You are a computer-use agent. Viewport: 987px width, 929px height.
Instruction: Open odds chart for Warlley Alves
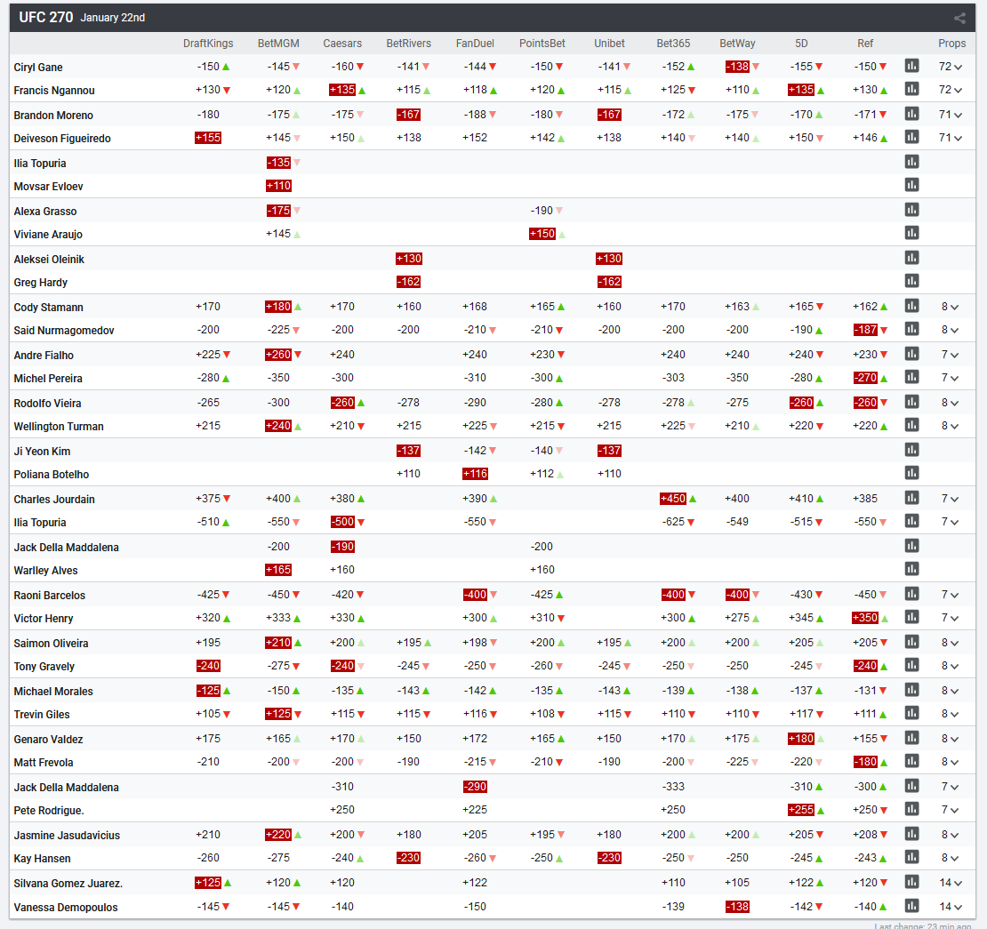(911, 569)
